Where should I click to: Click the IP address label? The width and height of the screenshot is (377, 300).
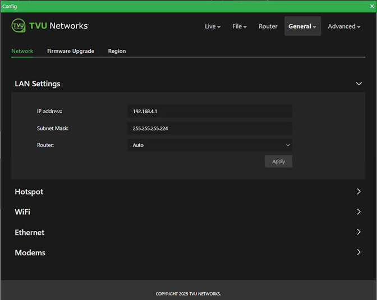tap(49, 111)
